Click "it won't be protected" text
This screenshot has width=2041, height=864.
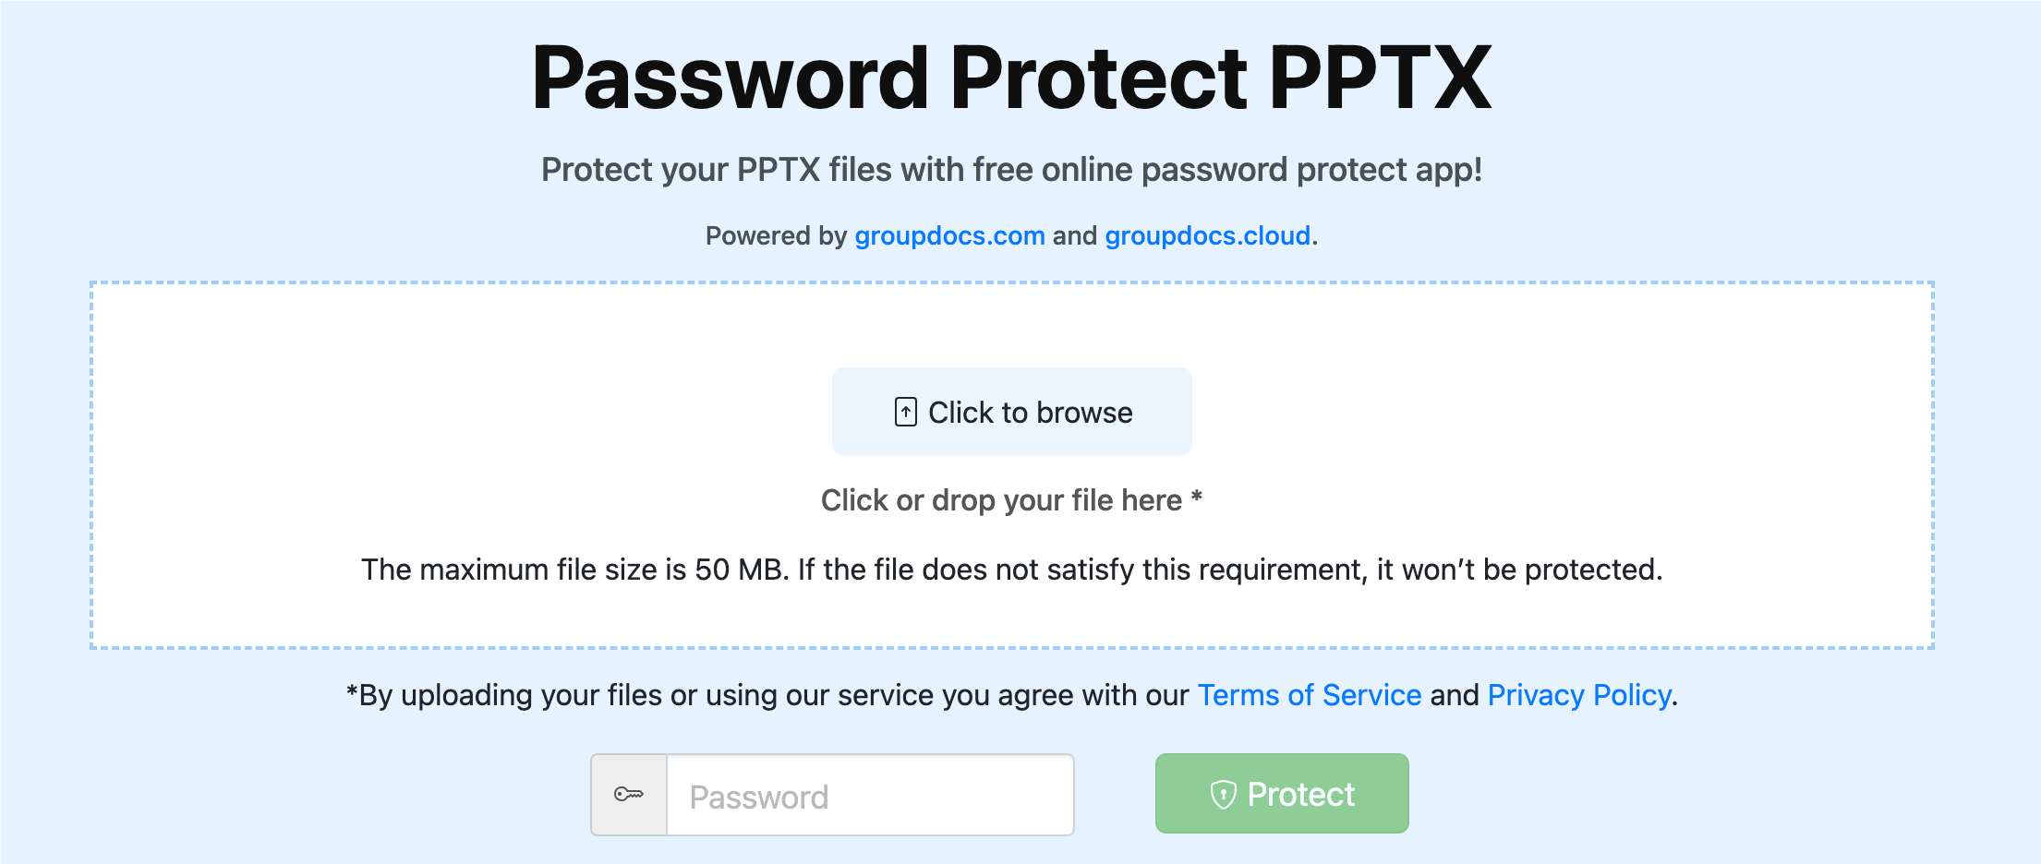coord(1519,570)
